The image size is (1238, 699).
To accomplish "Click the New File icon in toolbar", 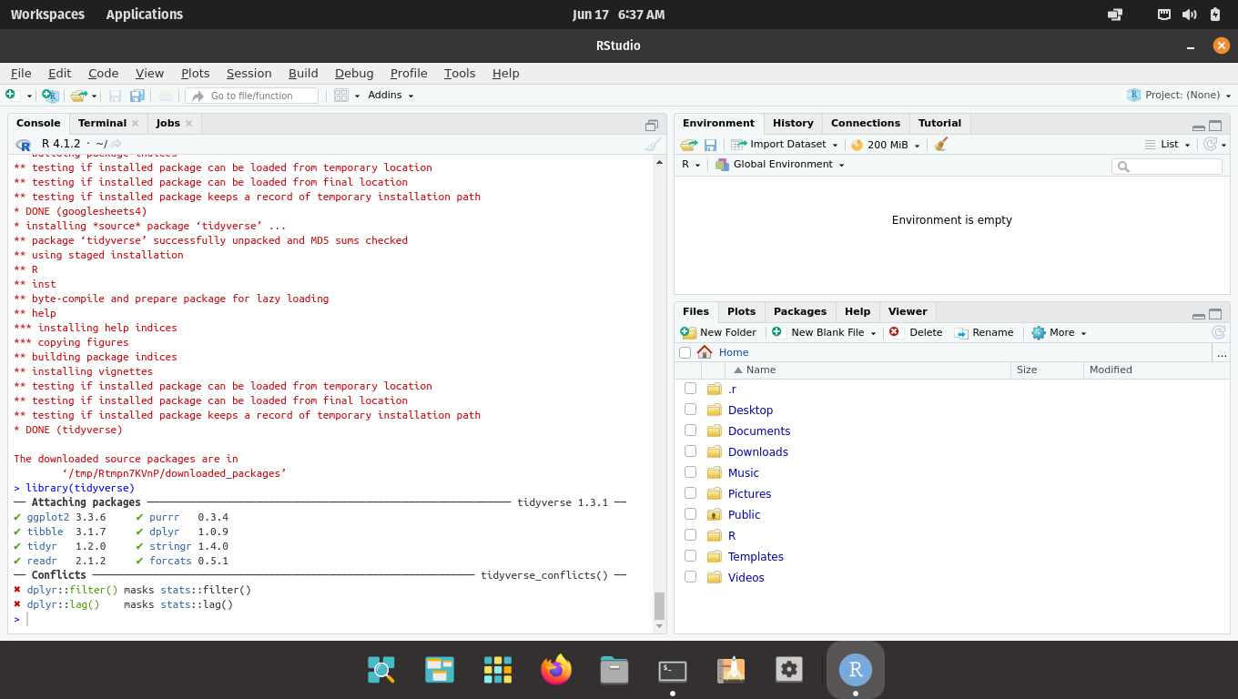I will pyautogui.click(x=11, y=95).
